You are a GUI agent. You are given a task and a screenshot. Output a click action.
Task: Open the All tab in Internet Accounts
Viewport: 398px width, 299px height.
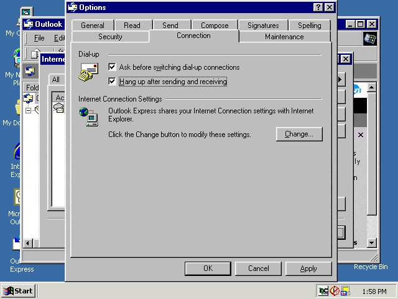(56, 80)
